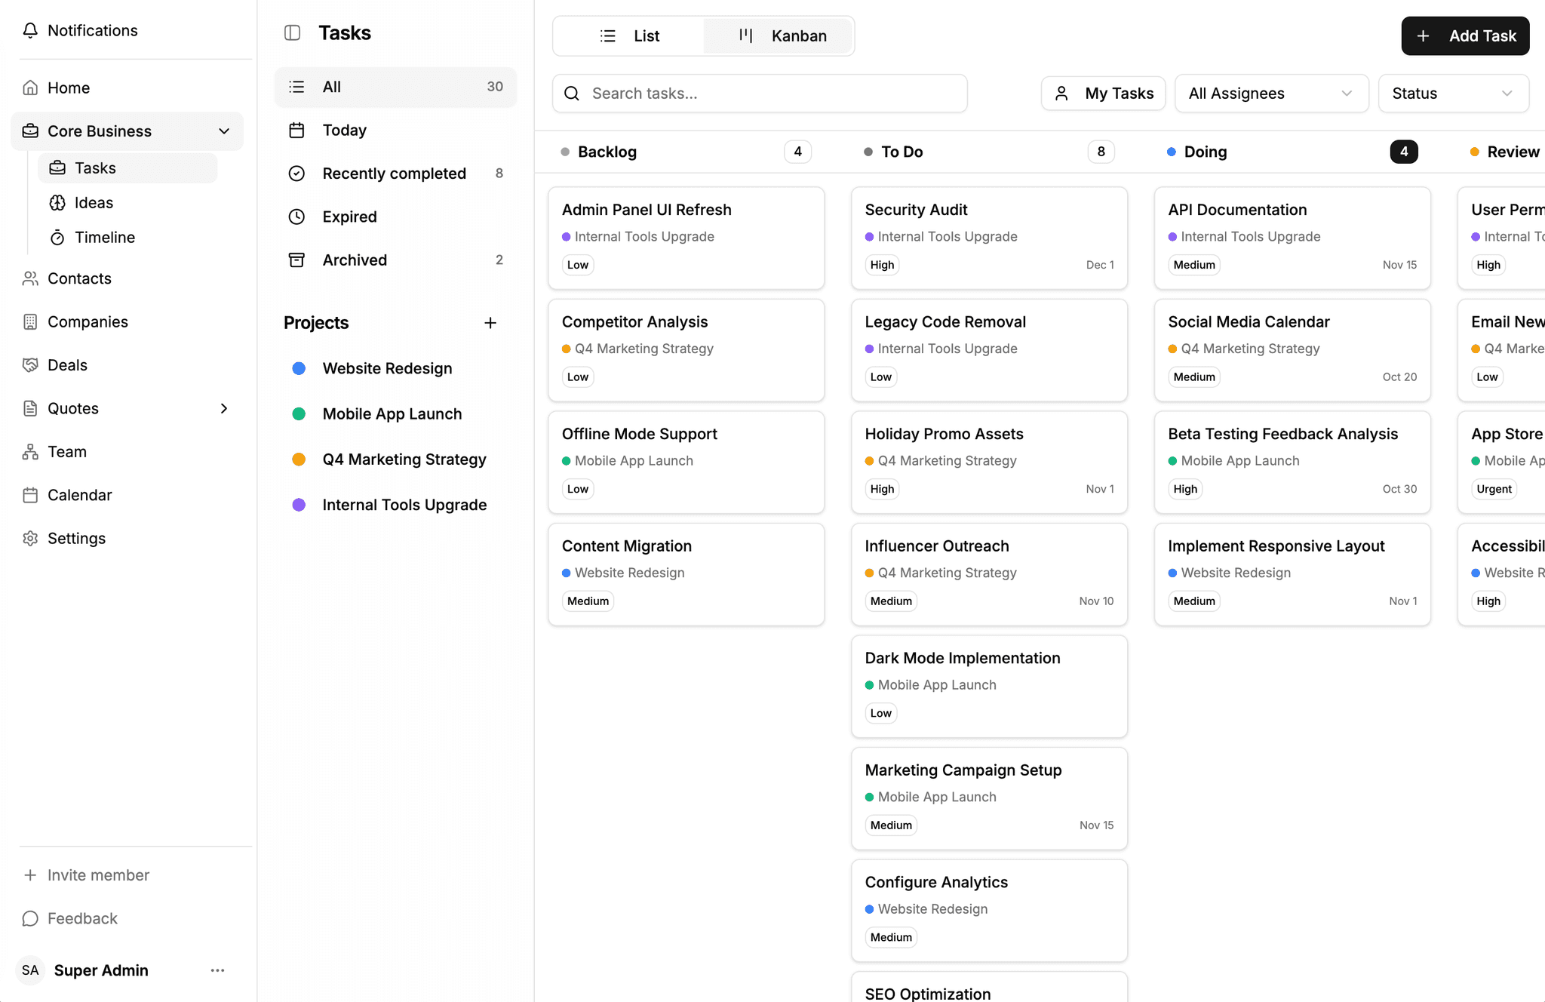Click the plus icon to add a project
The image size is (1545, 1002).
click(490, 323)
